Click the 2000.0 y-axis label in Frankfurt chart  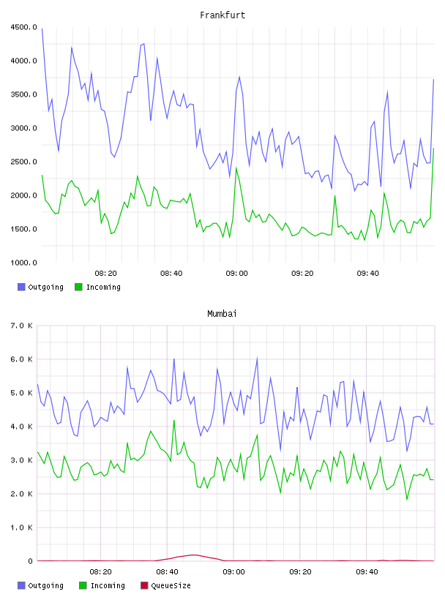coord(23,195)
